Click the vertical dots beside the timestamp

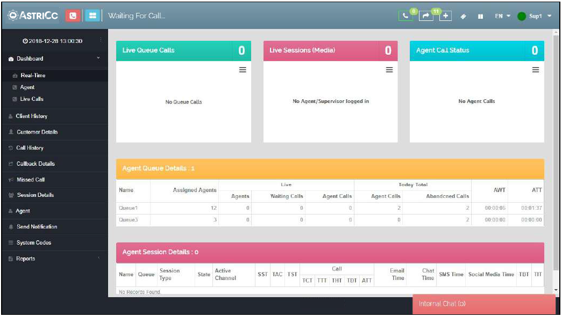[x=100, y=41]
